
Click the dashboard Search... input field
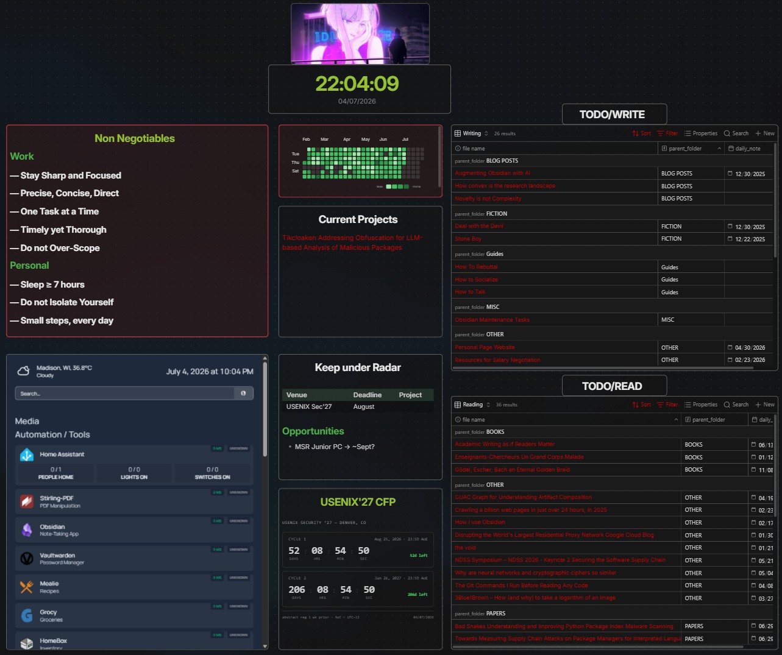pyautogui.click(x=125, y=394)
